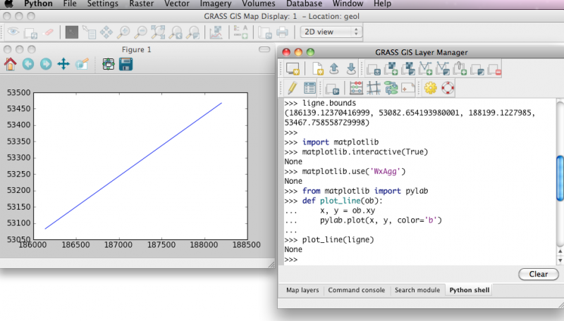The image size is (564, 321).
Task: Switch to the Command console tab
Action: coord(356,290)
